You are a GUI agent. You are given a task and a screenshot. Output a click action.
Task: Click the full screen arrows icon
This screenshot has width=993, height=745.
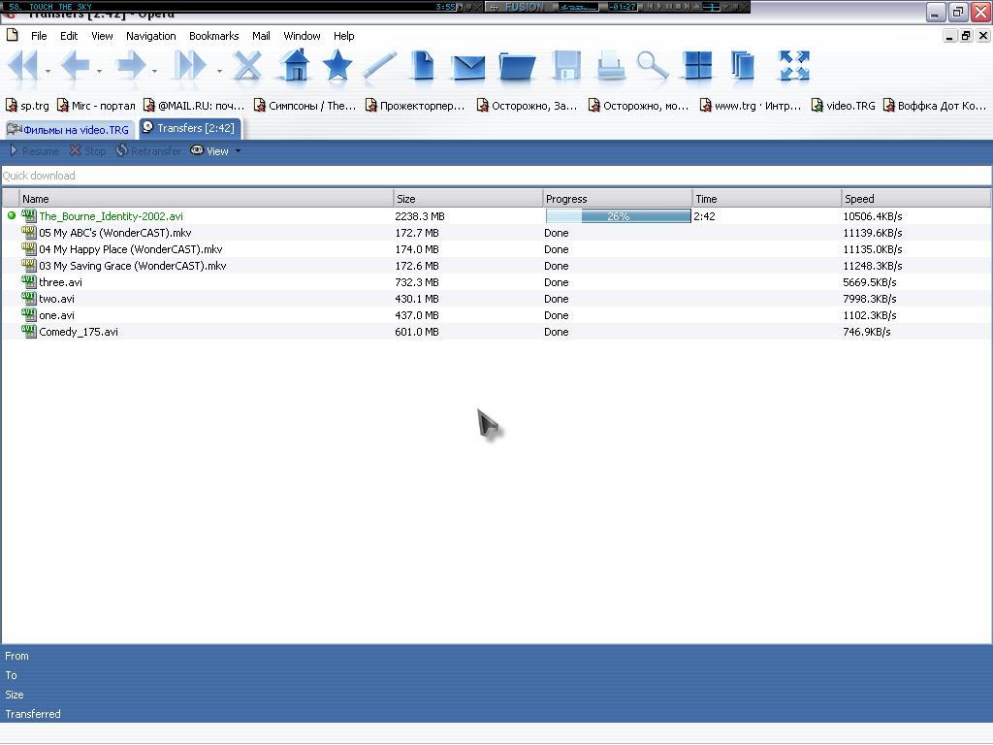793,66
